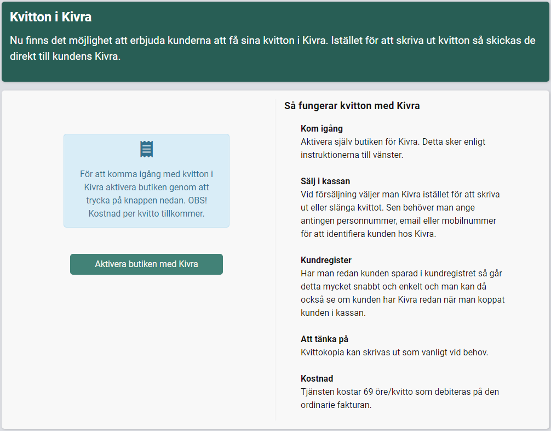Click the Kvitton i Kivra page title
551x431 pixels.
point(50,17)
